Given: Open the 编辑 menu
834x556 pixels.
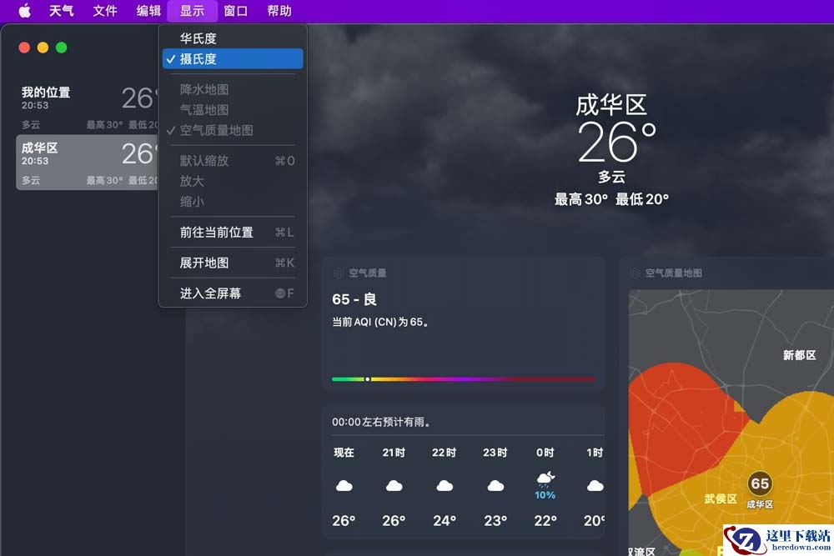Looking at the screenshot, I should click(148, 11).
